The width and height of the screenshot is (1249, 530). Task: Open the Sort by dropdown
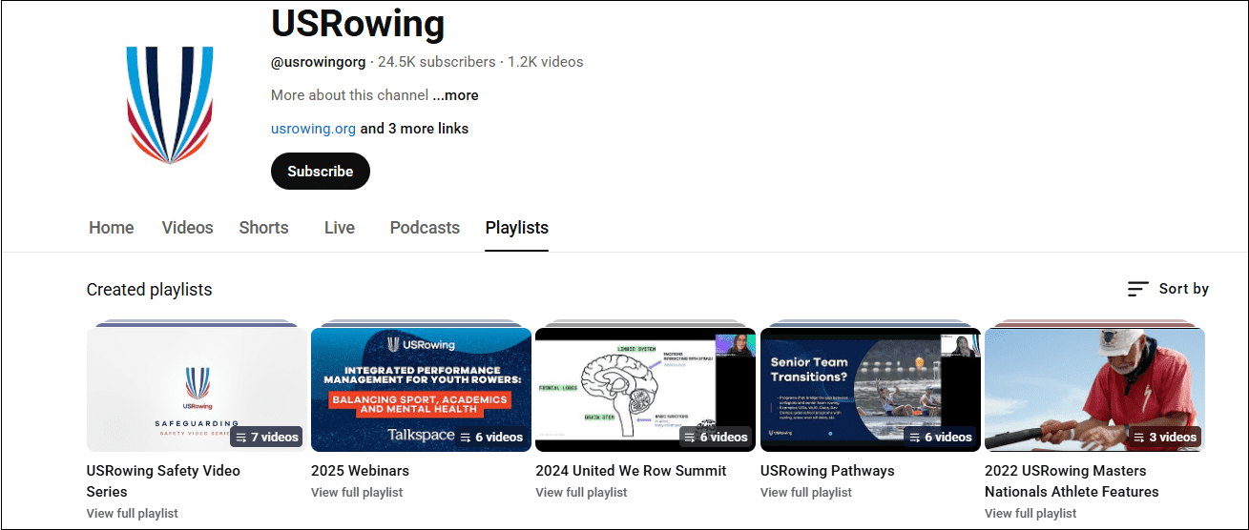click(x=1168, y=289)
